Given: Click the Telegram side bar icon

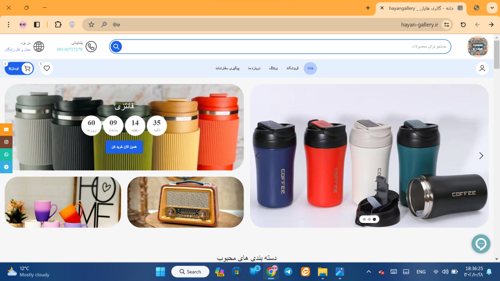Looking at the screenshot, I should pyautogui.click(x=6, y=167).
